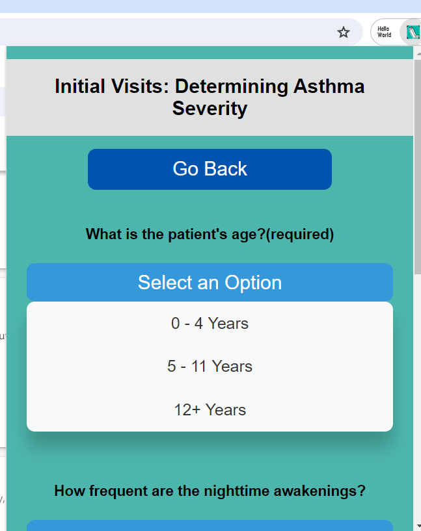Click the asthma inhaler extension icon
This screenshot has width=421, height=531.
(x=413, y=32)
